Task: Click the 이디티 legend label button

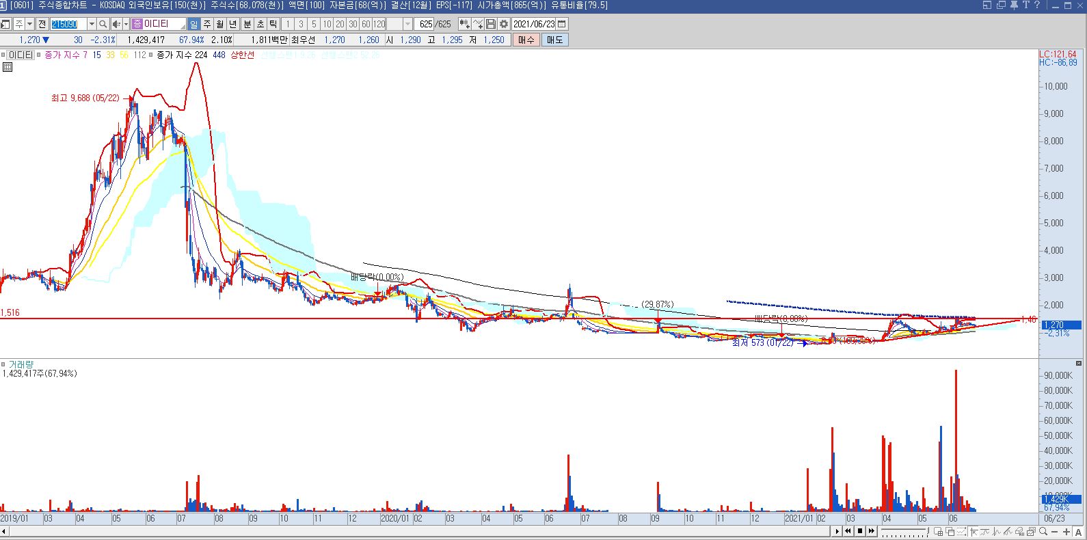Action: pos(21,55)
